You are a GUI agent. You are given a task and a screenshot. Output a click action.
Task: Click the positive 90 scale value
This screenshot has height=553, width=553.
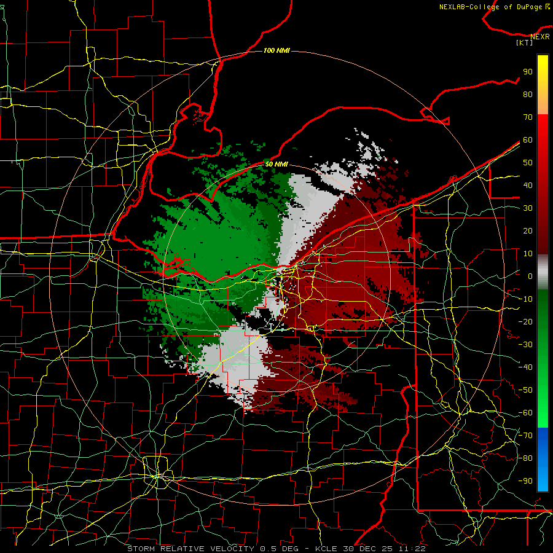click(528, 72)
